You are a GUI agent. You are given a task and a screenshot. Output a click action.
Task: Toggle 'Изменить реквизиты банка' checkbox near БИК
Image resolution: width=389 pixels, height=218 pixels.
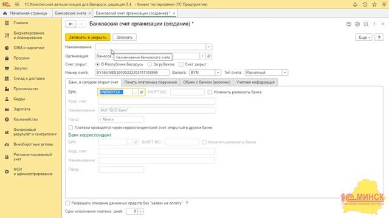pyautogui.click(x=210, y=92)
